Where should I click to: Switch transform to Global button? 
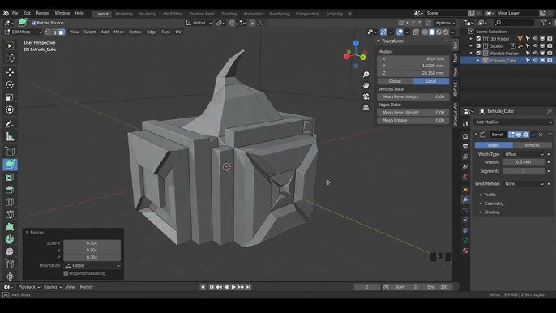pyautogui.click(x=395, y=81)
